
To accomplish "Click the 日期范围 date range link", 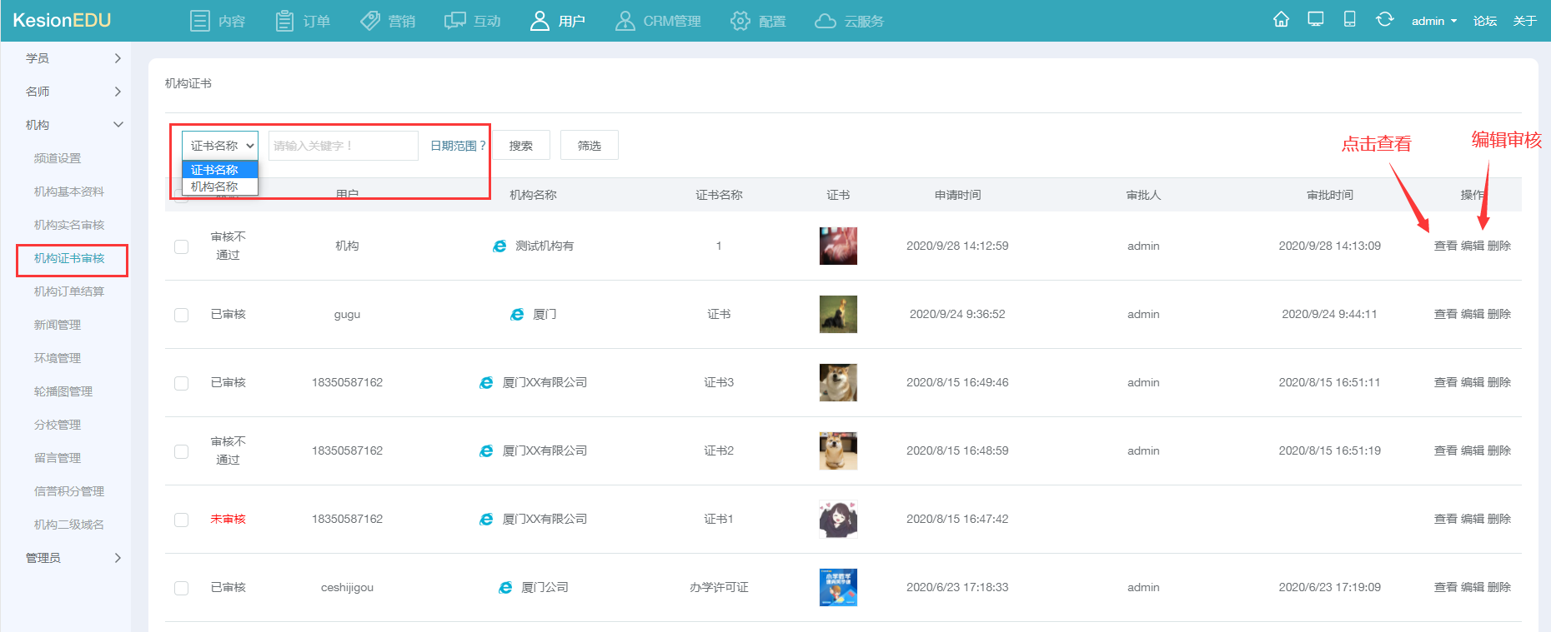I will (x=458, y=146).
